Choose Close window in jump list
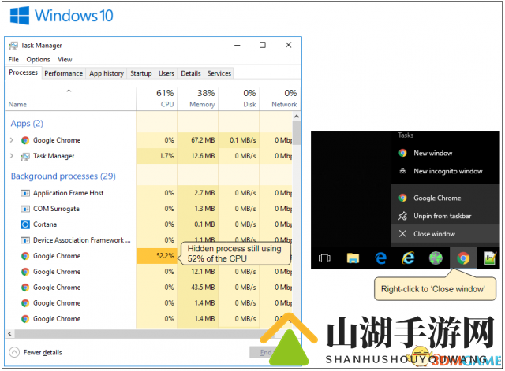The height and width of the screenshot is (371, 505). point(445,234)
